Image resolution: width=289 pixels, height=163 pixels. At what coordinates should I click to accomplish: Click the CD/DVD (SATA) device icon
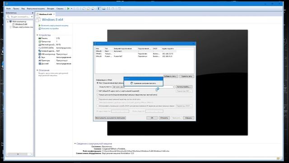point(40,48)
